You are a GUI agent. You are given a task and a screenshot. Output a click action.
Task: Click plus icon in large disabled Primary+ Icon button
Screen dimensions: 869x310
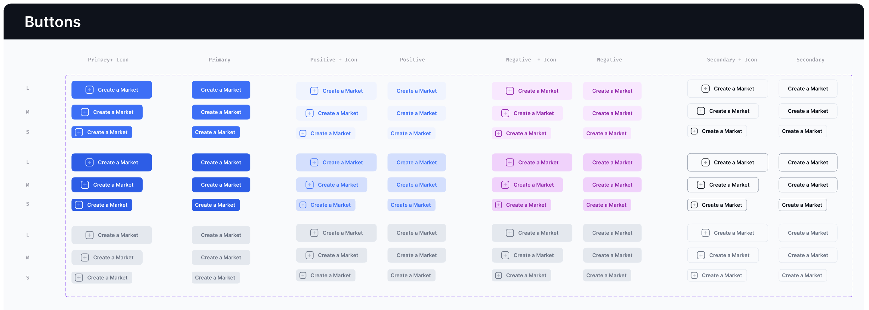pyautogui.click(x=89, y=235)
